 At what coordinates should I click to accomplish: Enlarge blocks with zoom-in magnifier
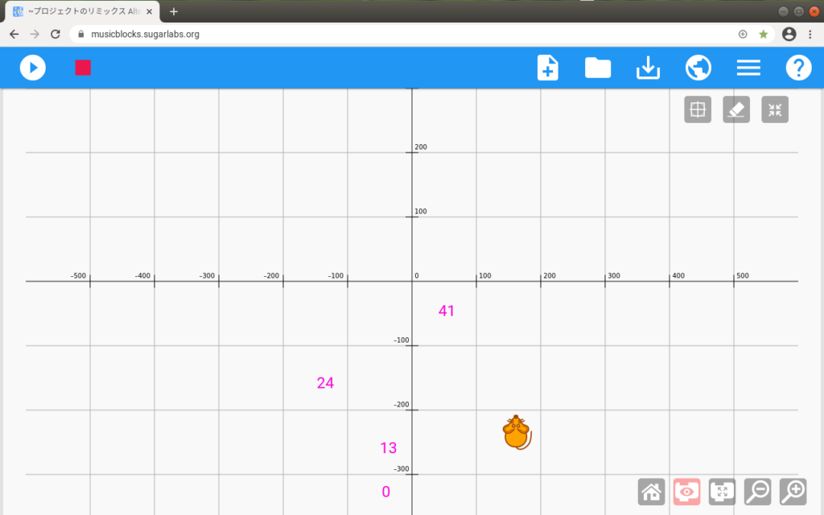click(793, 492)
